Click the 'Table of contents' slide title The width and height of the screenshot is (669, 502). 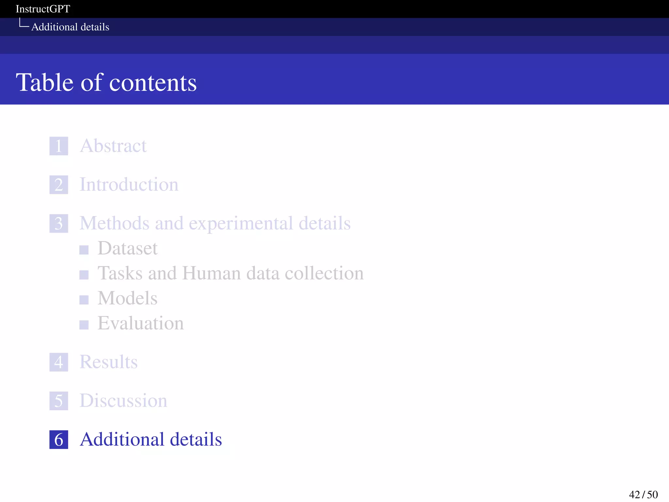pos(106,82)
